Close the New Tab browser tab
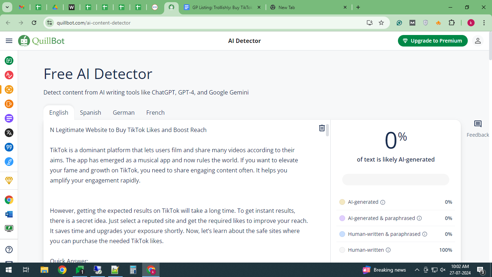 pyautogui.click(x=345, y=7)
